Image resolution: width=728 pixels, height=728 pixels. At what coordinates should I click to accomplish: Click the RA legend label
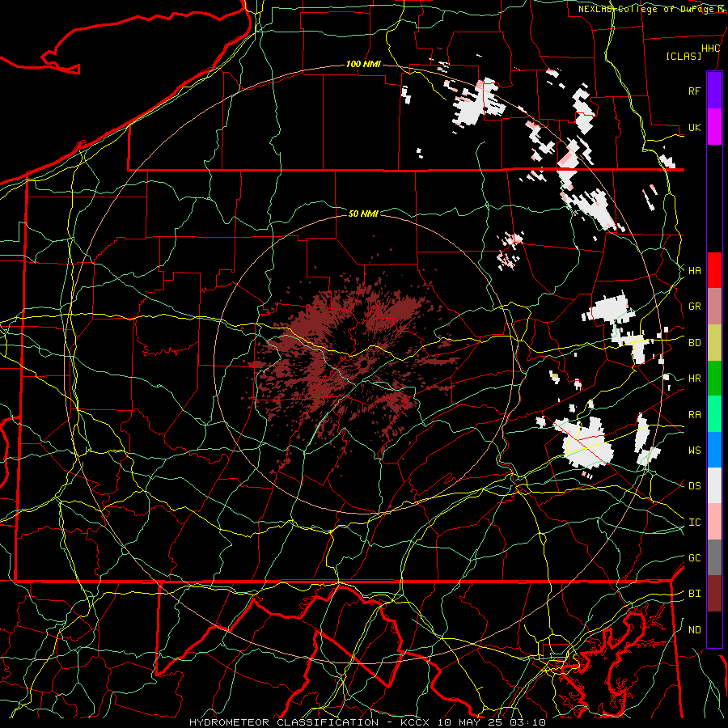[694, 415]
